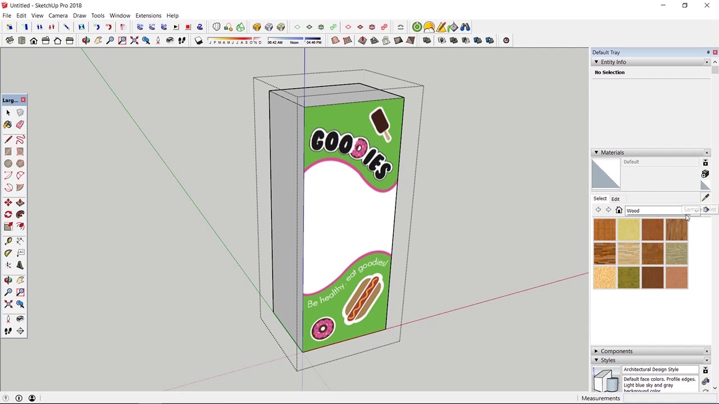Toggle the Shadows button in toolbar
The image size is (719, 404).
(198, 40)
